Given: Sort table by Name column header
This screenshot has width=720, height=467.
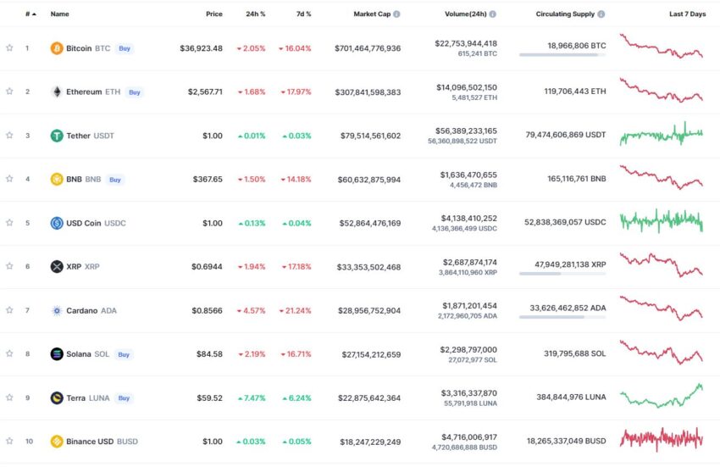Looking at the screenshot, I should (x=59, y=14).
